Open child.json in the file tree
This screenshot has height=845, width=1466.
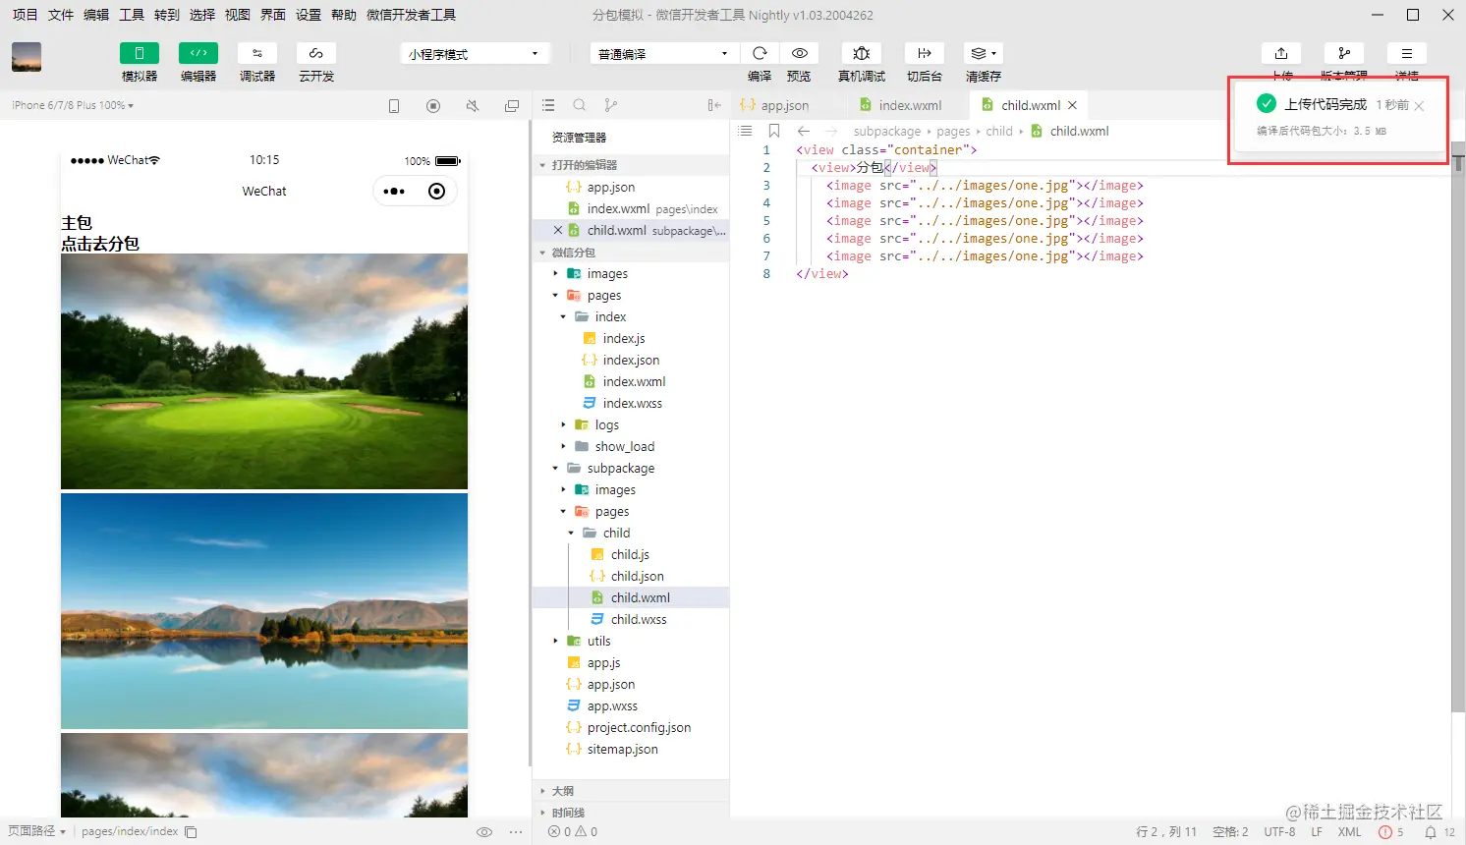[637, 577]
